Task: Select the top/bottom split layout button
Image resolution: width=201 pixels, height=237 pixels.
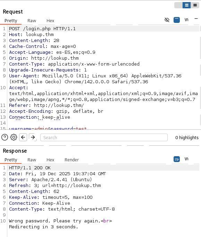Action: (186, 5)
